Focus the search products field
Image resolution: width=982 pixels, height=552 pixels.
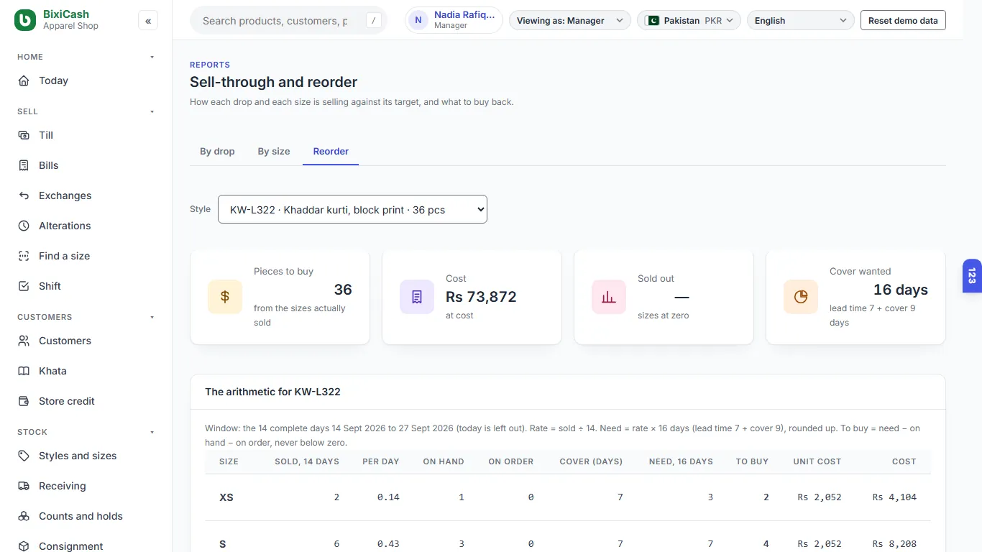coord(288,21)
